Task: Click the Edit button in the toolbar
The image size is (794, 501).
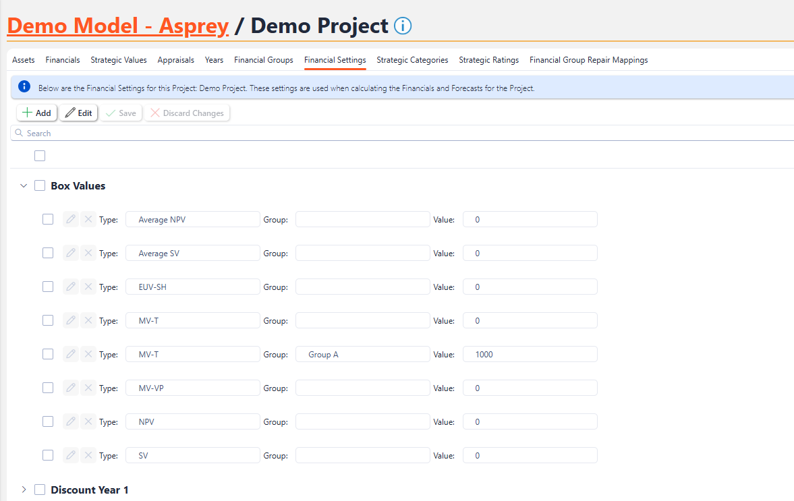Action: pos(79,113)
